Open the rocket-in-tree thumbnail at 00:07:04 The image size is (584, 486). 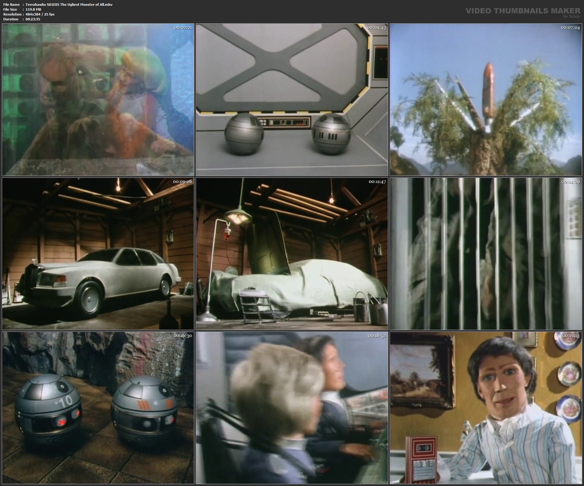coord(486,100)
